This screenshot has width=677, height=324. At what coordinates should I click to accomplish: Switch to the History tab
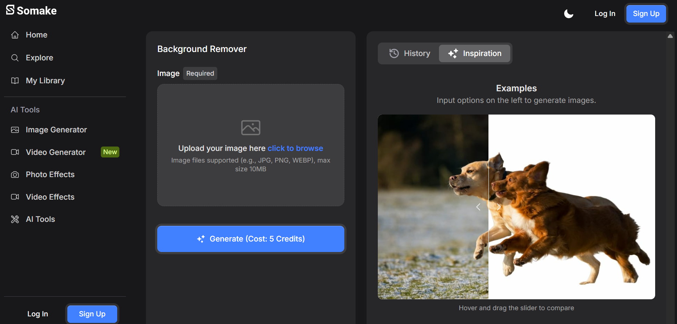[x=409, y=53]
